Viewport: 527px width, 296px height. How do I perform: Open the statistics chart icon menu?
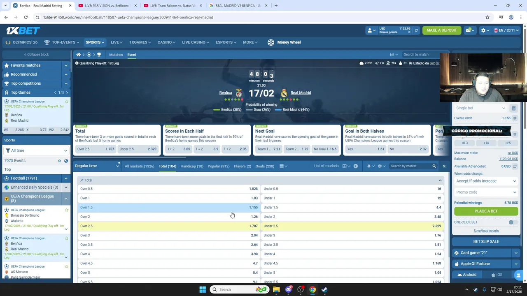pos(394,54)
